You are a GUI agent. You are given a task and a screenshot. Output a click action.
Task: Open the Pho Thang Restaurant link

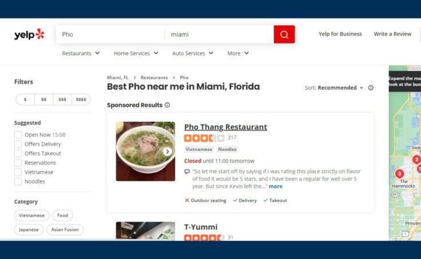pos(226,127)
